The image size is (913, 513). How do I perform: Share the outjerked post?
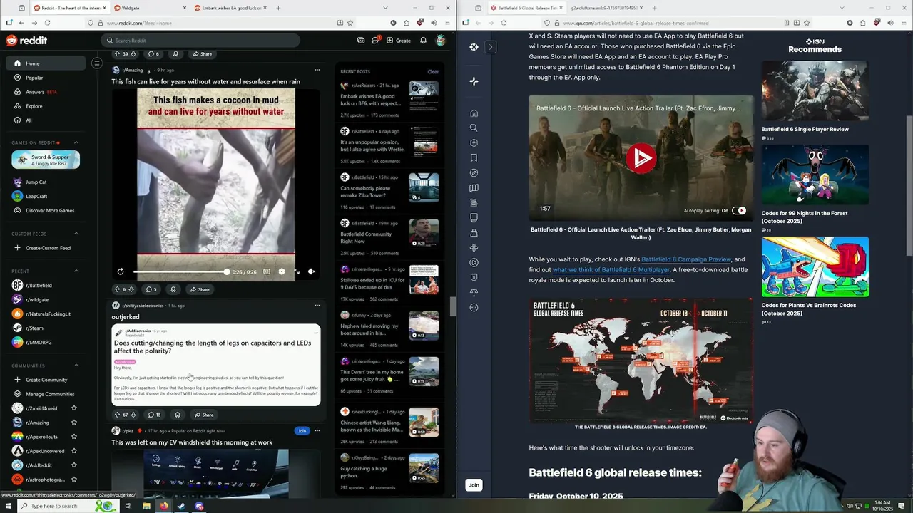click(x=203, y=415)
